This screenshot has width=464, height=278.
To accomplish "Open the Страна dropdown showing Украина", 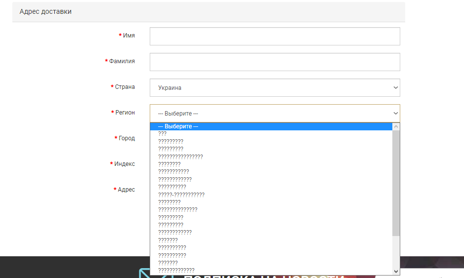I will [275, 87].
